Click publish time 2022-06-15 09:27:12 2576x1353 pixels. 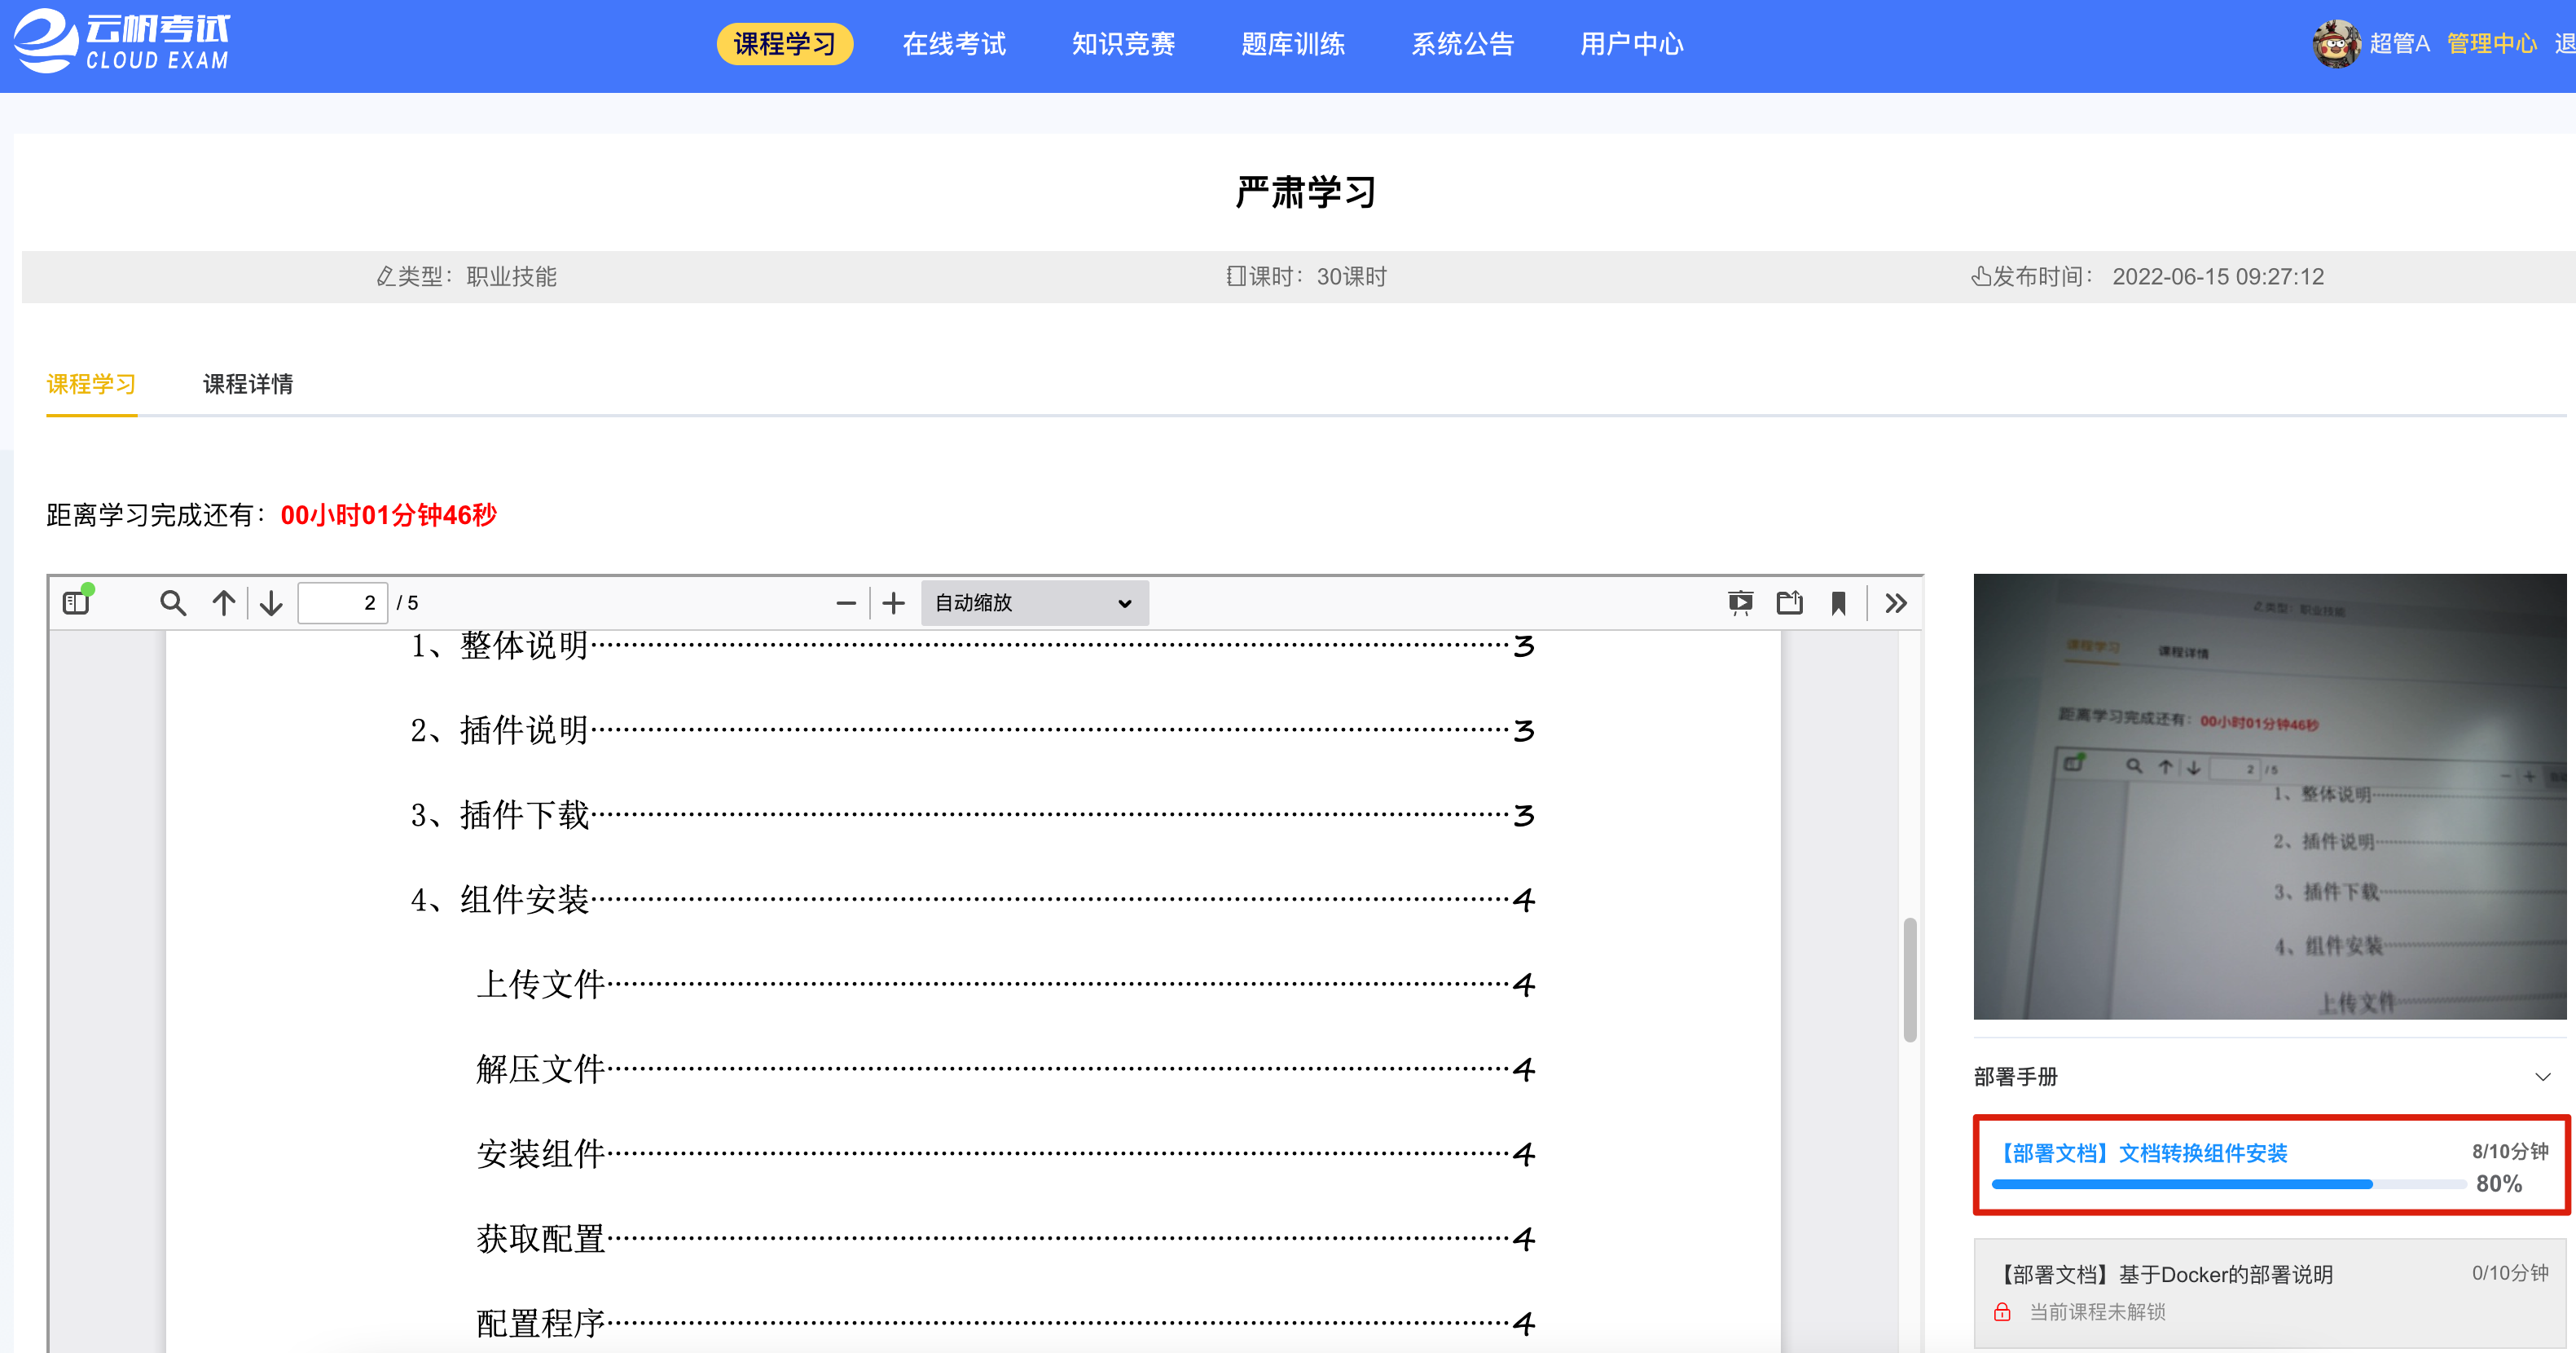click(2218, 276)
